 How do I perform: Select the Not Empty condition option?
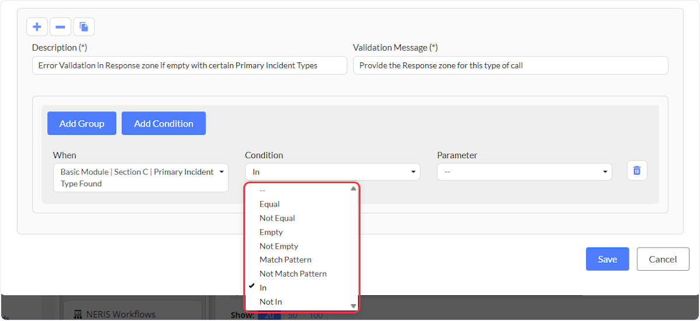[x=298, y=246]
